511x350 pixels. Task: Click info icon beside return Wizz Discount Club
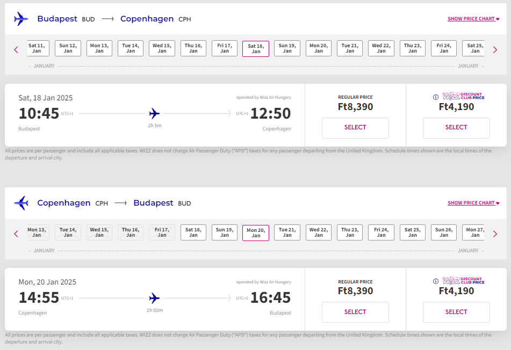pyautogui.click(x=436, y=281)
